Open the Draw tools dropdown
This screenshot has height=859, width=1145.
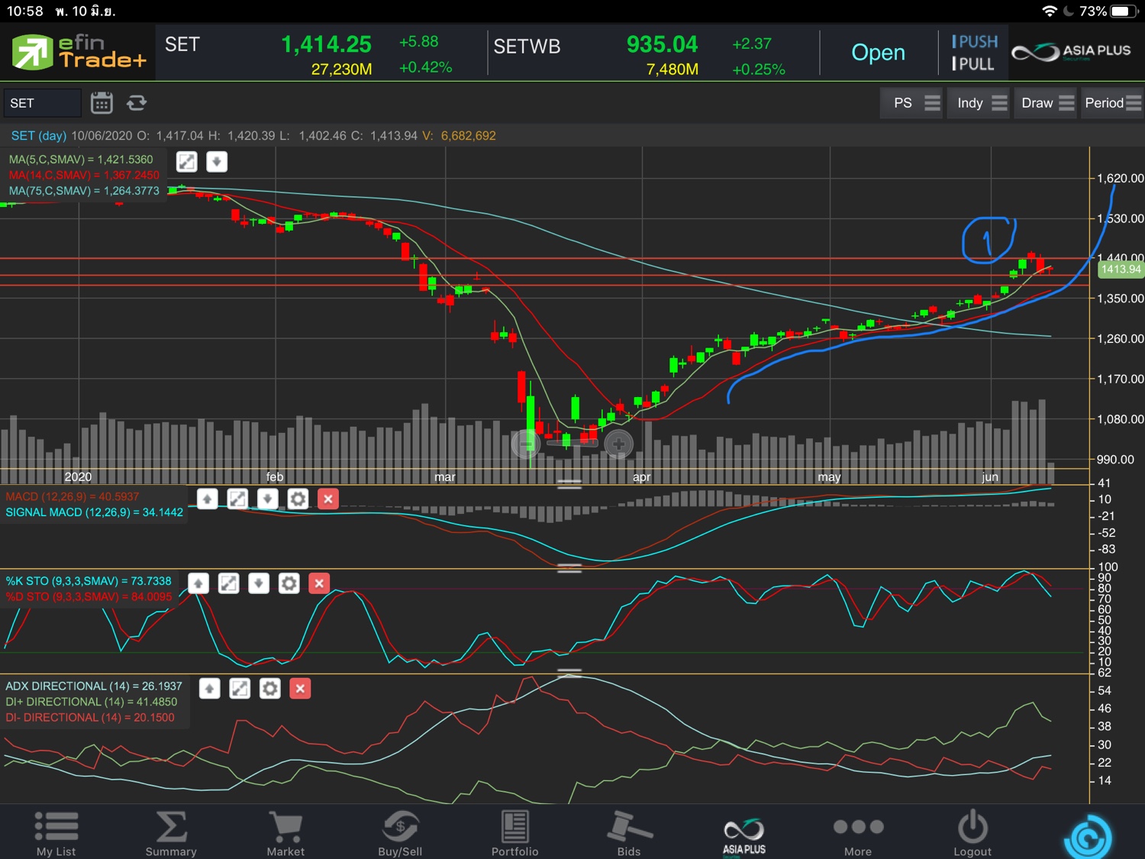[x=1047, y=103]
